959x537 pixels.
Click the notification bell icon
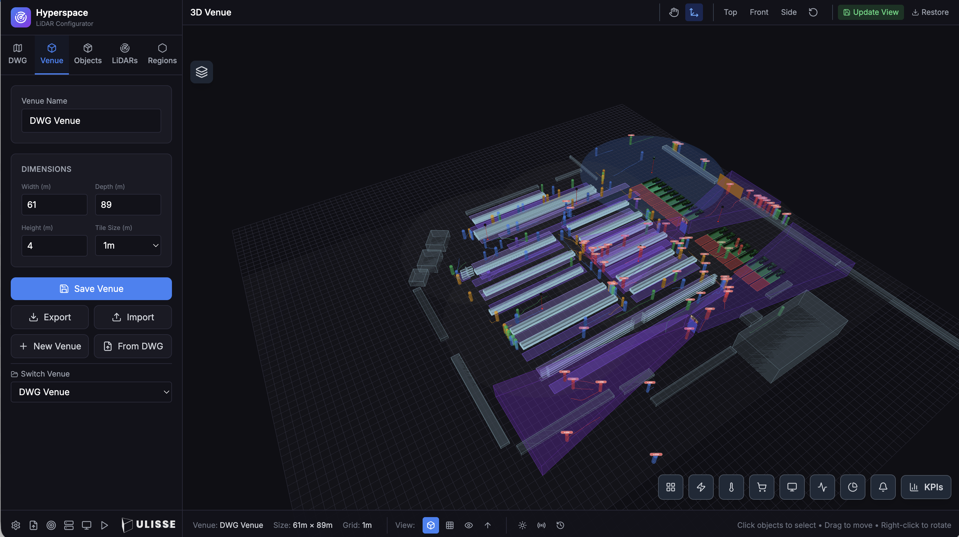[x=883, y=487]
